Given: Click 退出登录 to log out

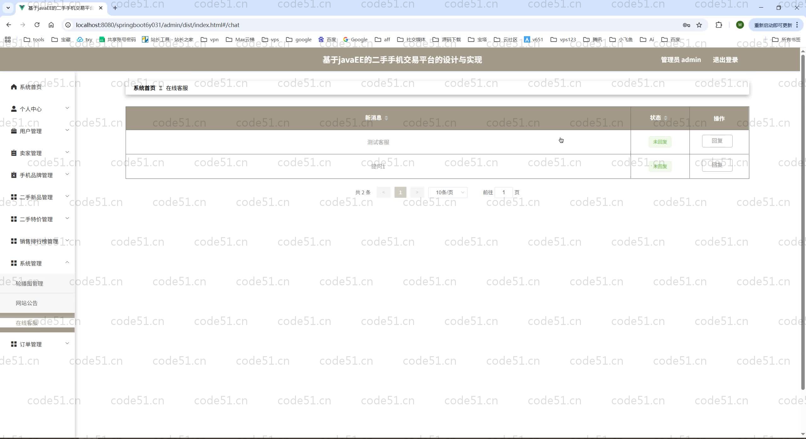Looking at the screenshot, I should click(x=725, y=60).
